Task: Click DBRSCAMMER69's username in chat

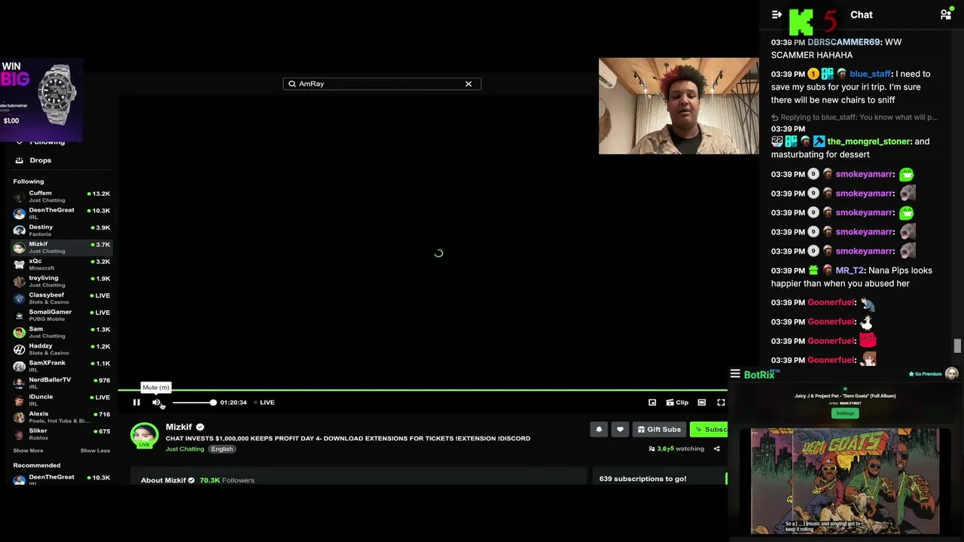Action: point(843,42)
